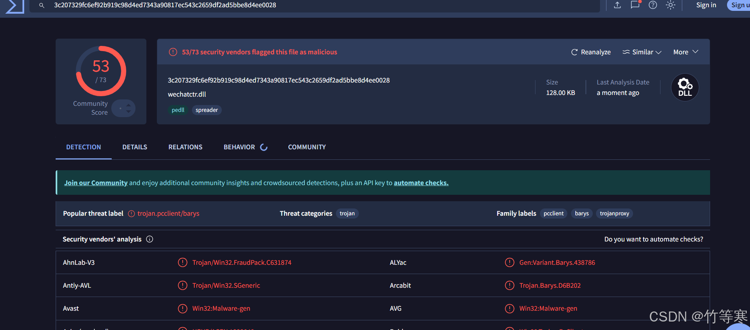The width and height of the screenshot is (750, 330).
Task: Click the AVG Win32:Malware-gen result
Action: click(x=548, y=309)
